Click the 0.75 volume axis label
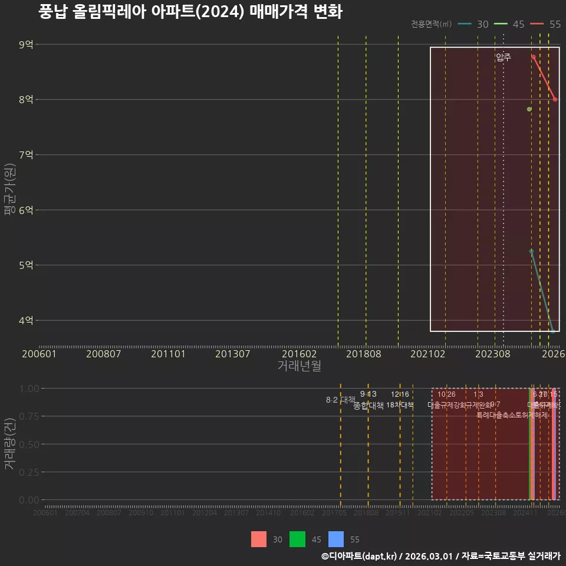This screenshot has width=566, height=566. pyautogui.click(x=29, y=416)
